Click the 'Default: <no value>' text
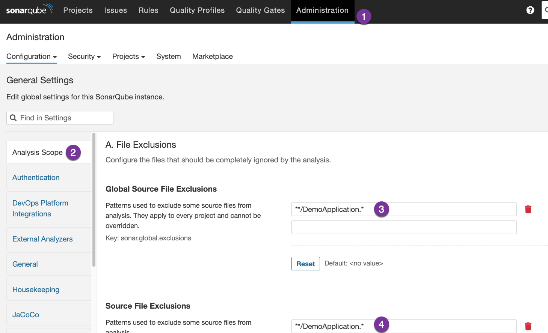Viewport: 548px width, 333px height. 353,263
